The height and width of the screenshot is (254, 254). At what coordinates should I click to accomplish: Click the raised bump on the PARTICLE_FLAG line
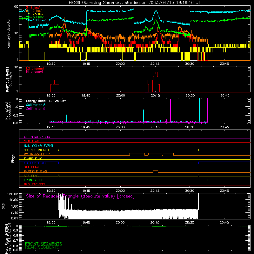click(156, 171)
